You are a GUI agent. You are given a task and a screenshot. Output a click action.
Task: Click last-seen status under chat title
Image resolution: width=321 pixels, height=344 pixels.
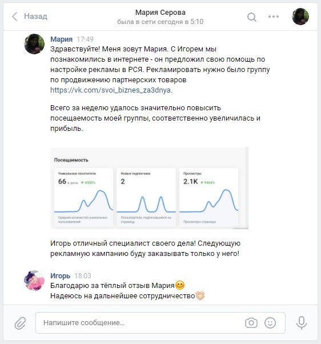[x=160, y=22]
